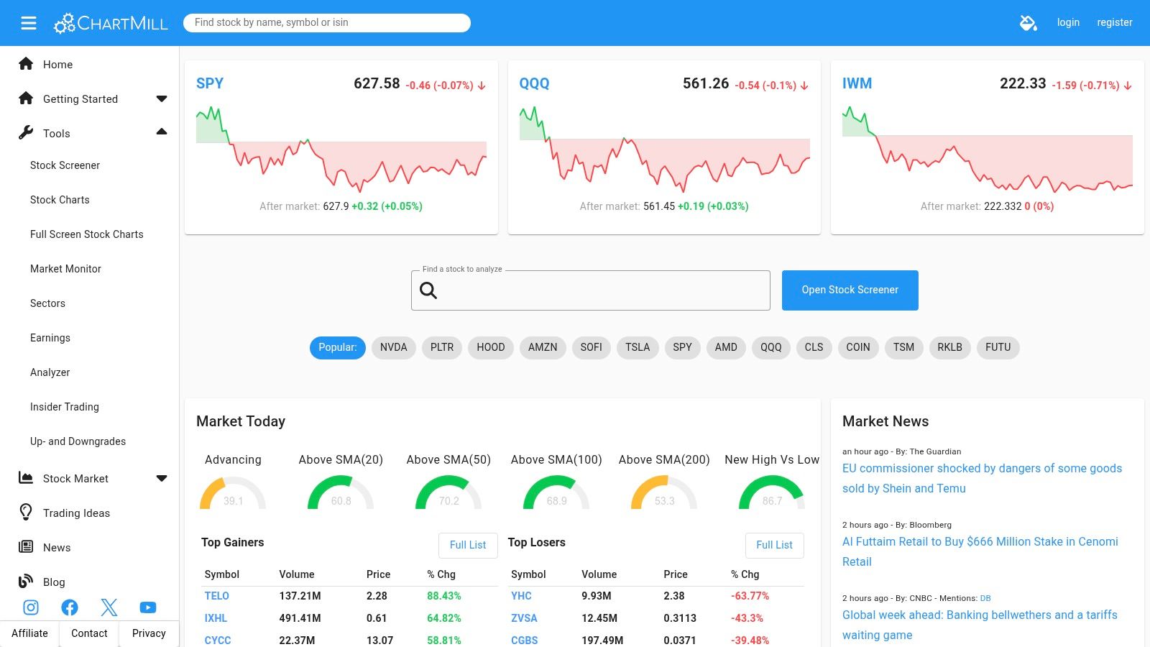
Task: Click the Privacy footer link
Action: coord(149,633)
